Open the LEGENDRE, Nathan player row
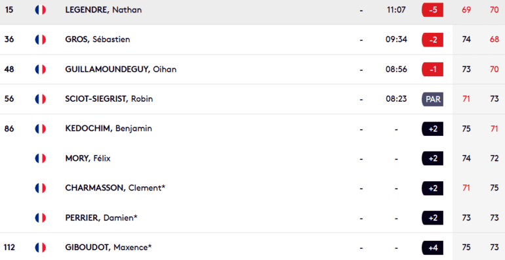This screenshot has height=260, width=505. coord(253,11)
